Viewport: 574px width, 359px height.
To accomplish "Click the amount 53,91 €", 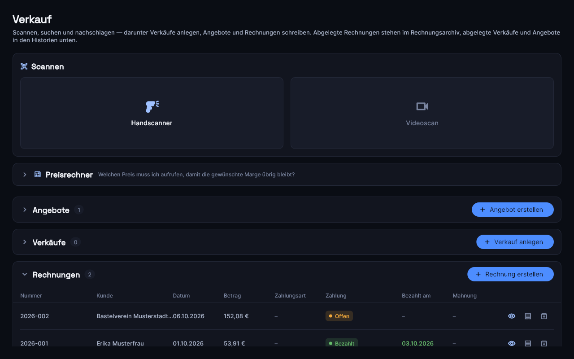I will [234, 343].
